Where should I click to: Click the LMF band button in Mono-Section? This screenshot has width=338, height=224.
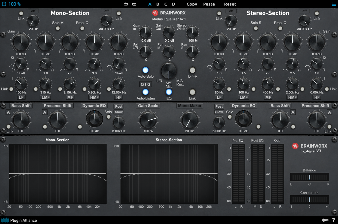[x=46, y=97]
